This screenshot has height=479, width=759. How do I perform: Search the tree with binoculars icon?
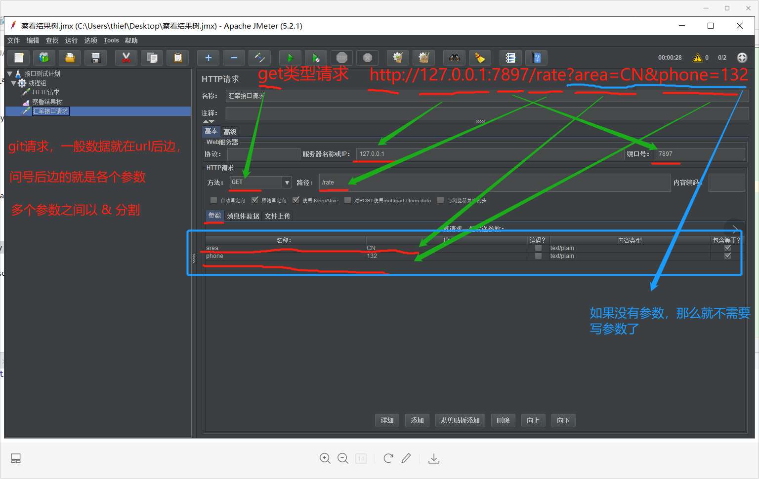[x=455, y=58]
